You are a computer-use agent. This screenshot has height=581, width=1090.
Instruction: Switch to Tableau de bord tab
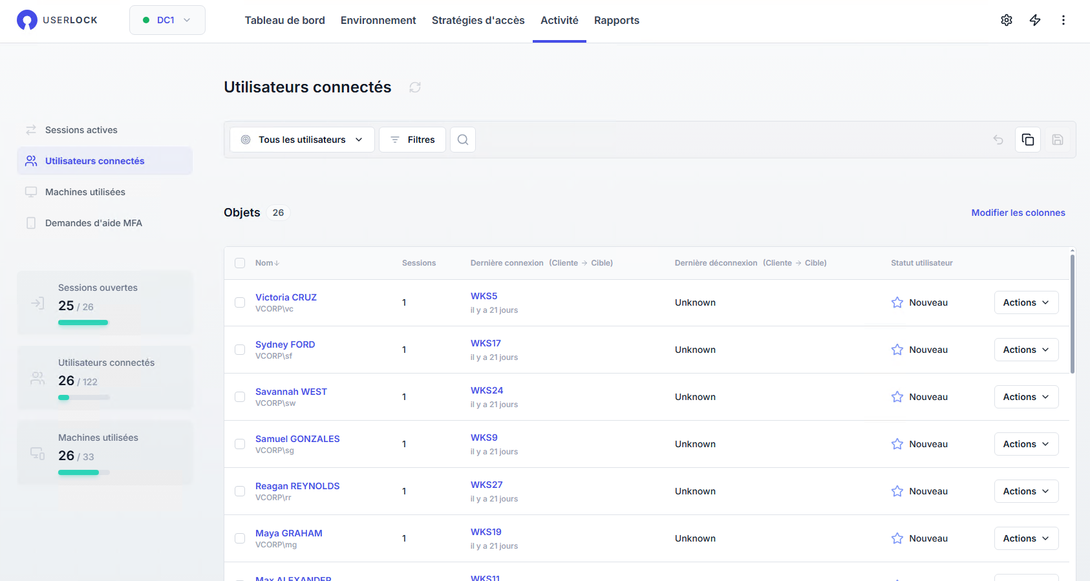tap(284, 20)
